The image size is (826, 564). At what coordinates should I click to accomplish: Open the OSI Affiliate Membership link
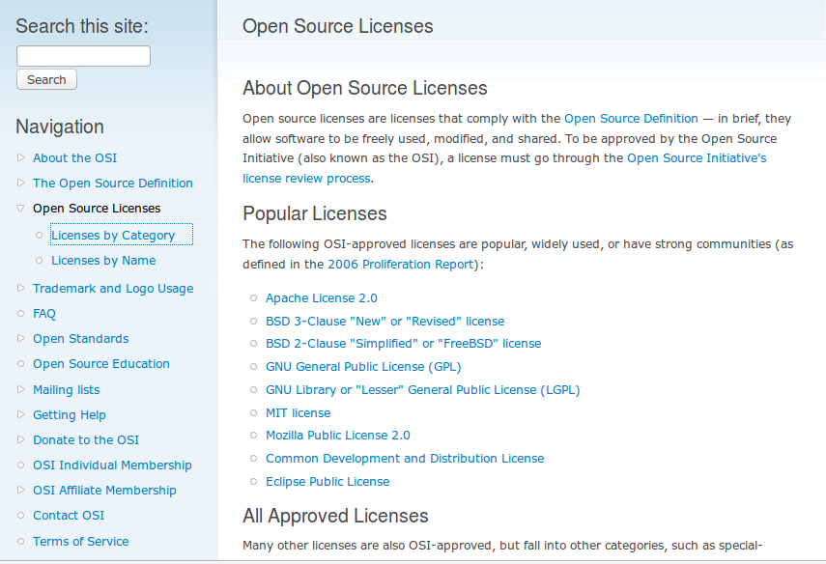click(104, 491)
